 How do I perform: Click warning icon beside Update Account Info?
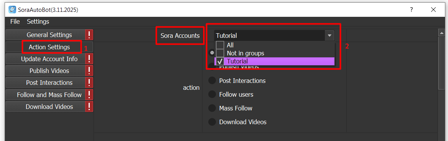pyautogui.click(x=89, y=59)
